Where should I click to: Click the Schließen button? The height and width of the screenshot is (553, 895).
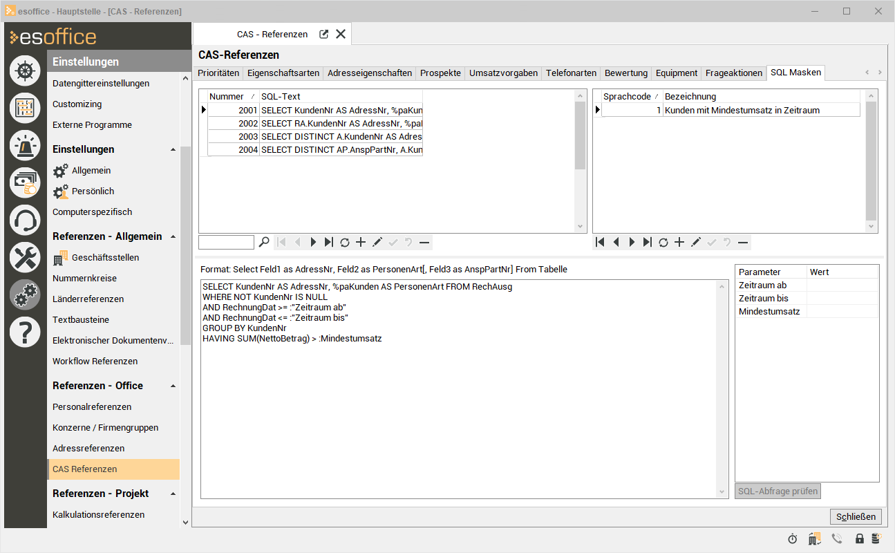[856, 516]
